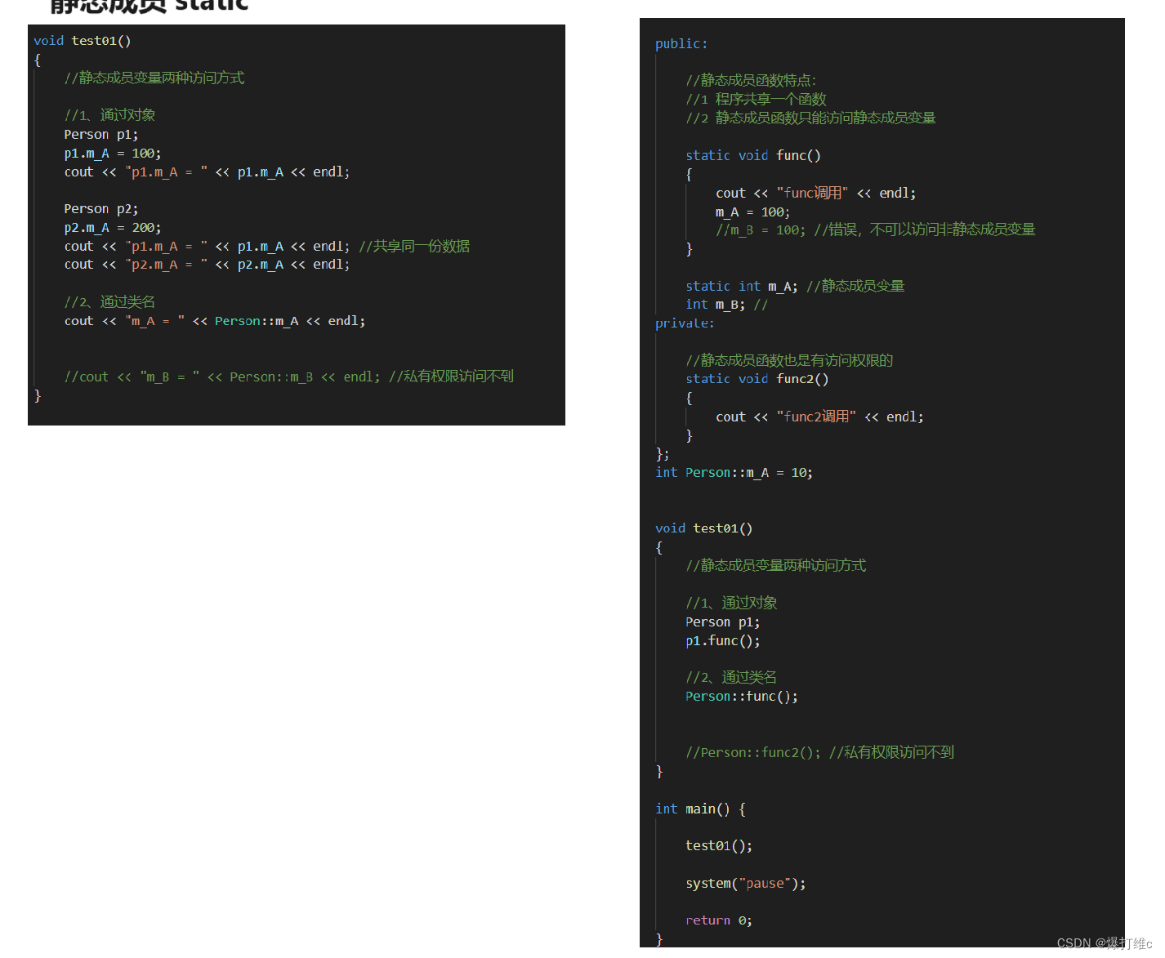Image resolution: width=1165 pixels, height=958 pixels.
Task: Click the 'test01();' call in main
Action: pos(719,846)
